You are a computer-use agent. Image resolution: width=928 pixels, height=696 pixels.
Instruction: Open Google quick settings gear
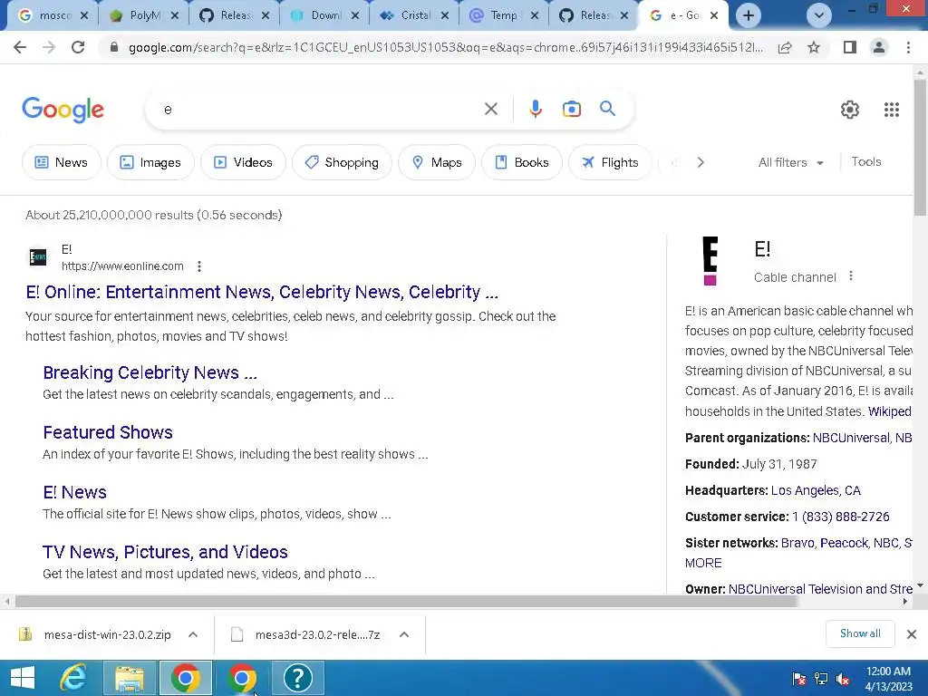click(x=850, y=110)
